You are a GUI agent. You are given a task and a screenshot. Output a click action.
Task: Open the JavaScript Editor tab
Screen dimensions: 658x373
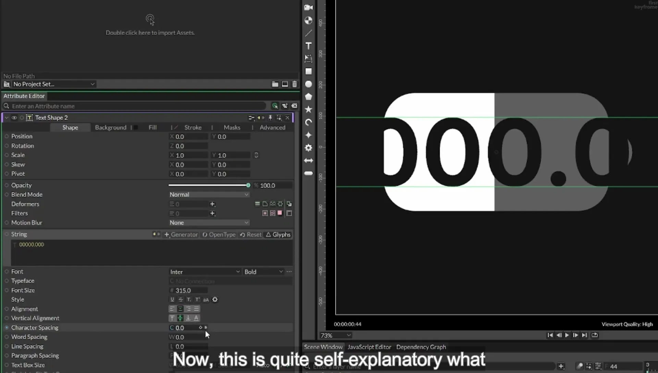[x=369, y=347]
